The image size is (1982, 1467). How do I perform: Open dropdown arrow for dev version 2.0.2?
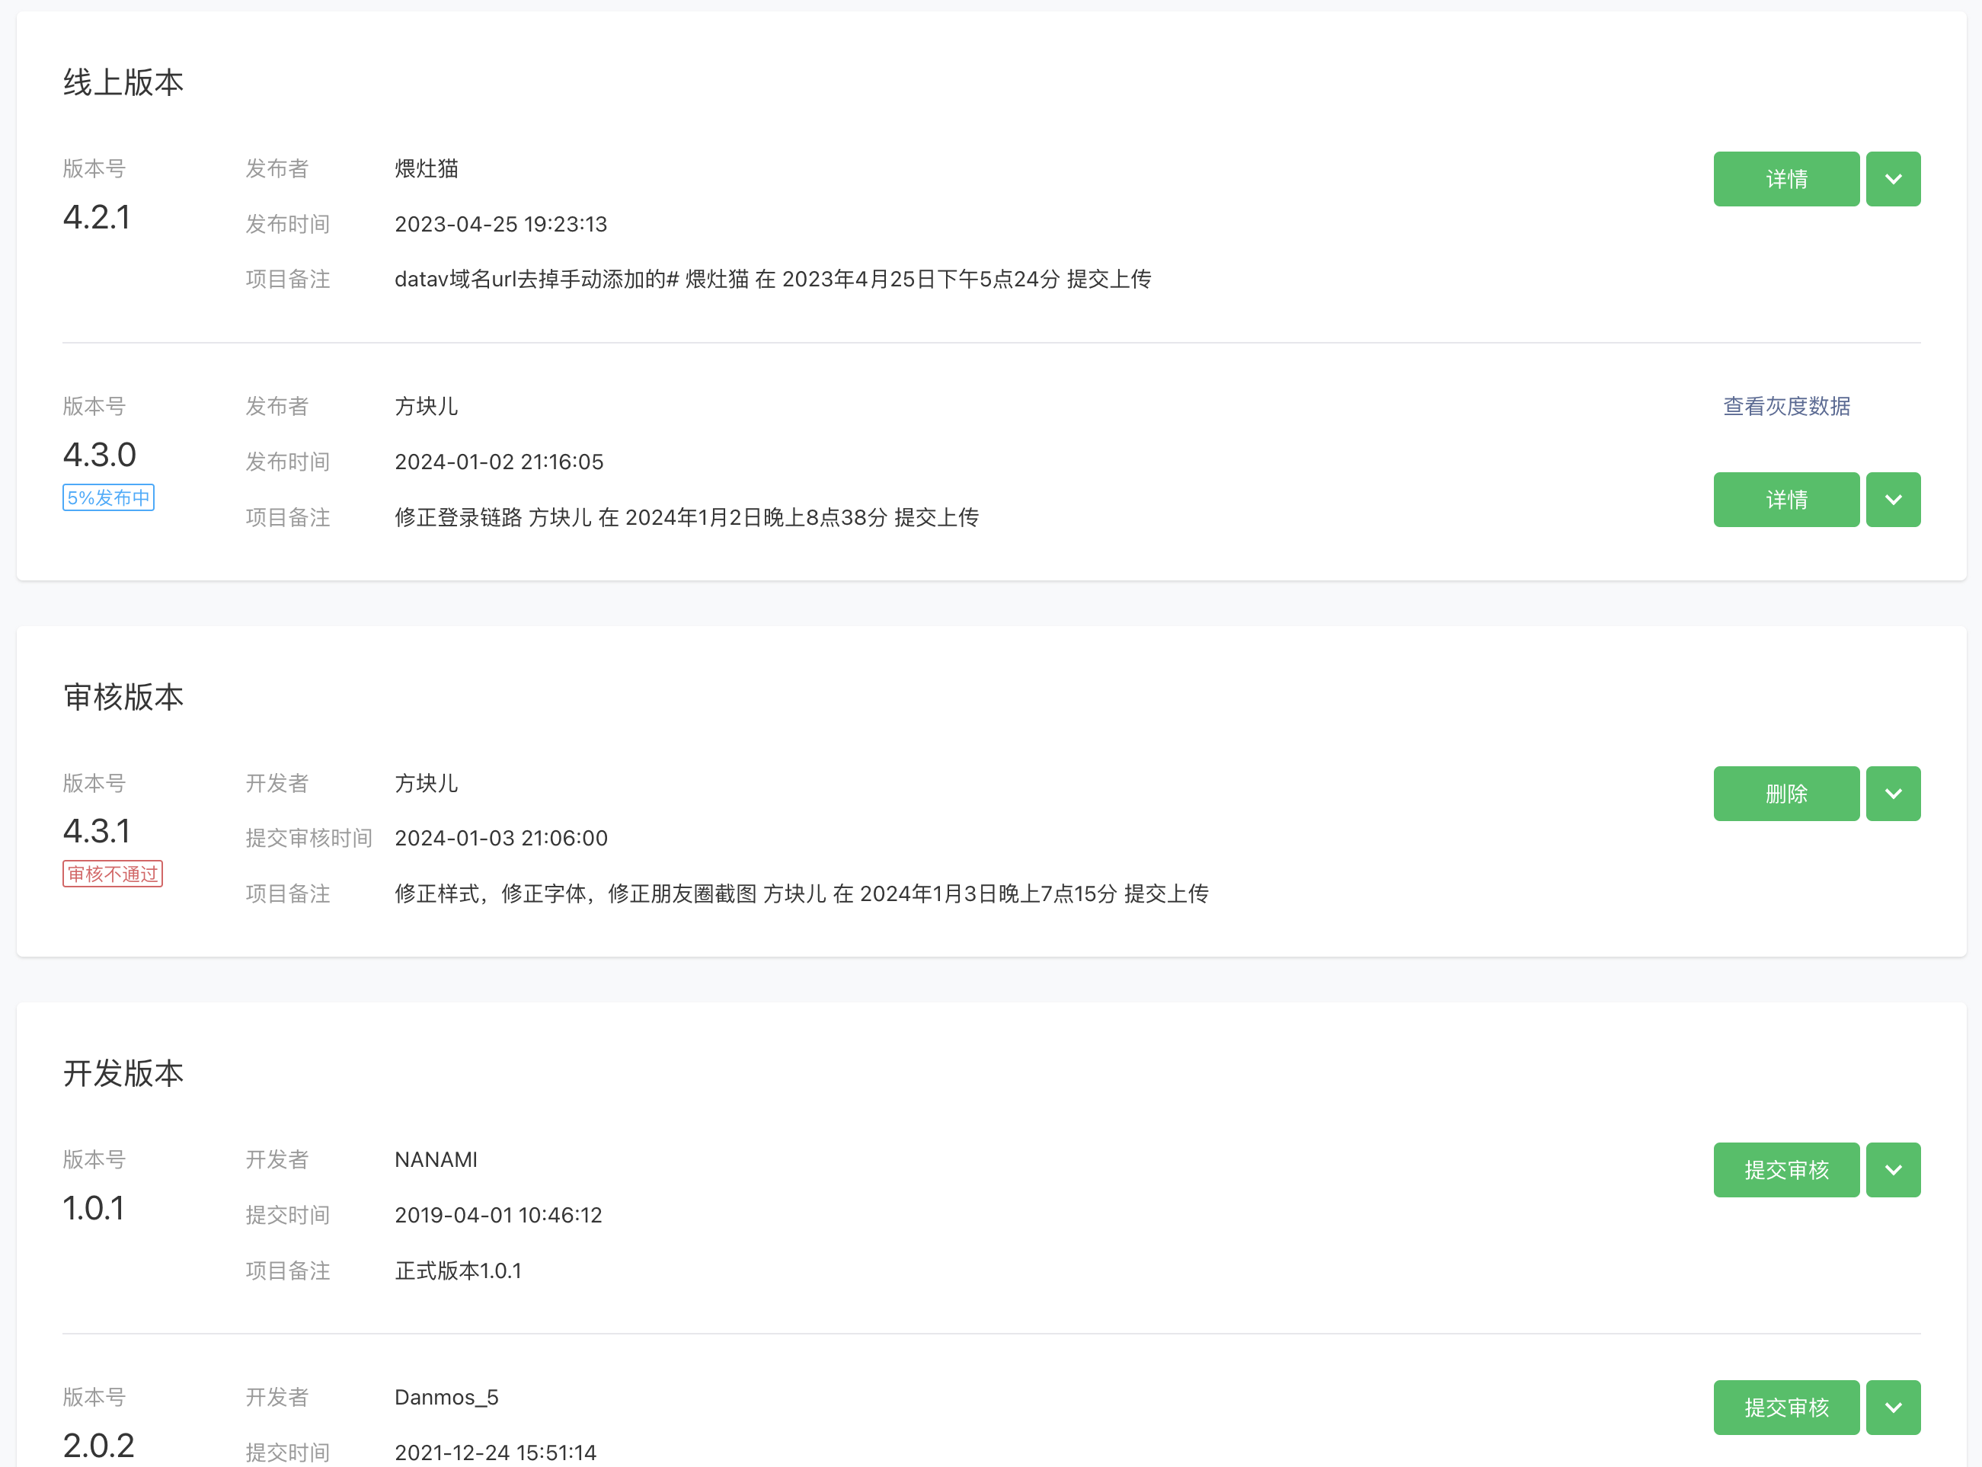1892,1408
